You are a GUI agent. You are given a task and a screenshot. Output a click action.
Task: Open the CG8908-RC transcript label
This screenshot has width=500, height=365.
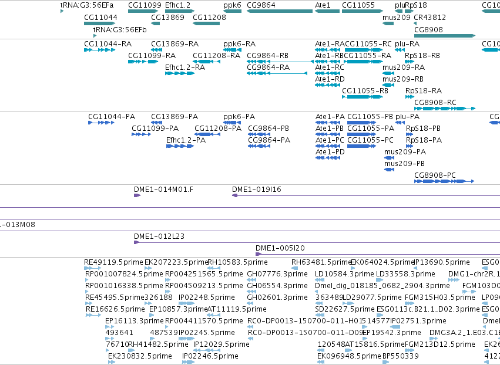(x=435, y=103)
